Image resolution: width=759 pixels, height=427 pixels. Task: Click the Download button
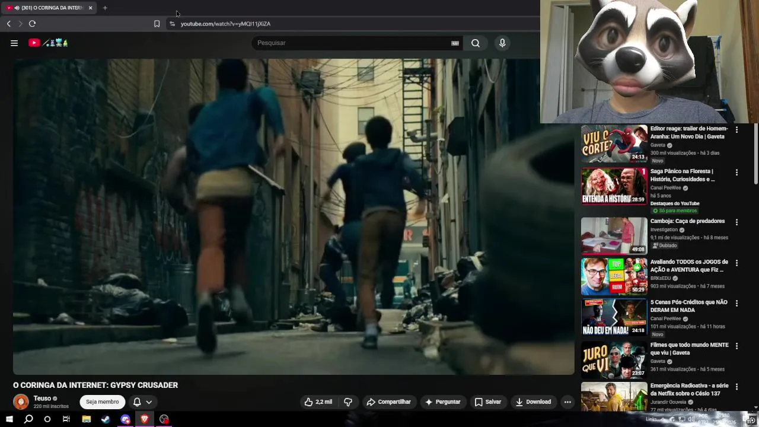click(x=533, y=402)
